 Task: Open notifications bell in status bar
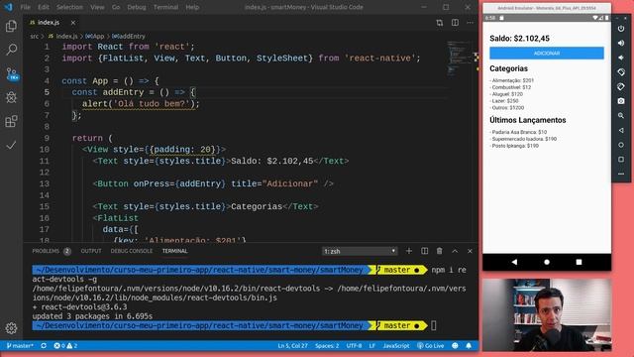(x=469, y=346)
